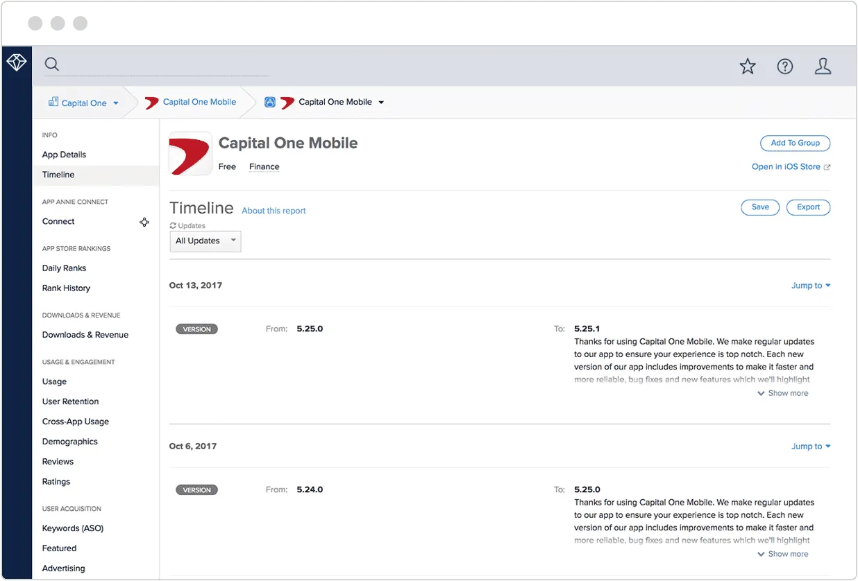Open Jump to menu for Oct 13, 2017

coord(811,286)
